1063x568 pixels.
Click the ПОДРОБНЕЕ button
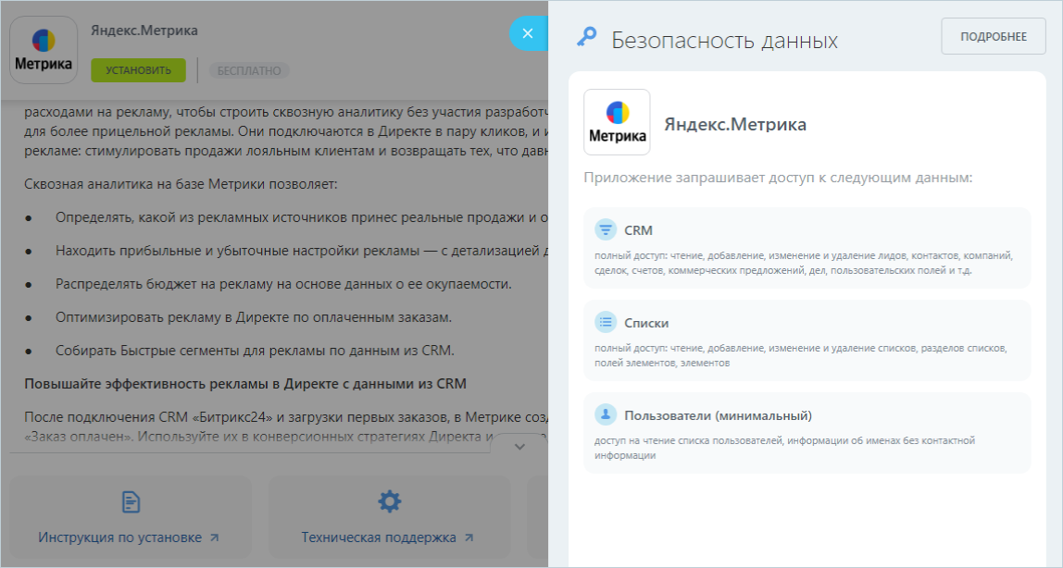pyautogui.click(x=994, y=37)
